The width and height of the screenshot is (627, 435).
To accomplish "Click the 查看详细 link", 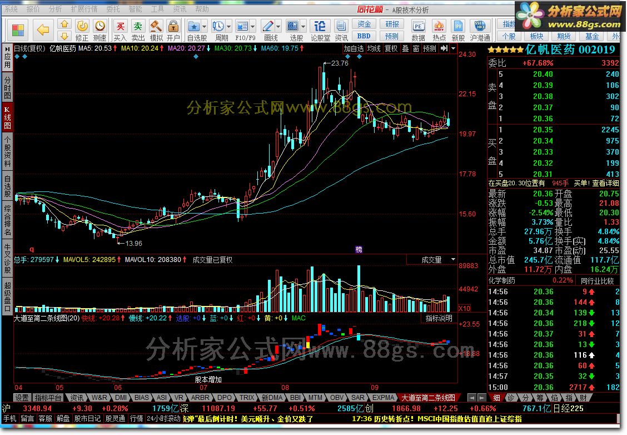I will tap(605, 183).
